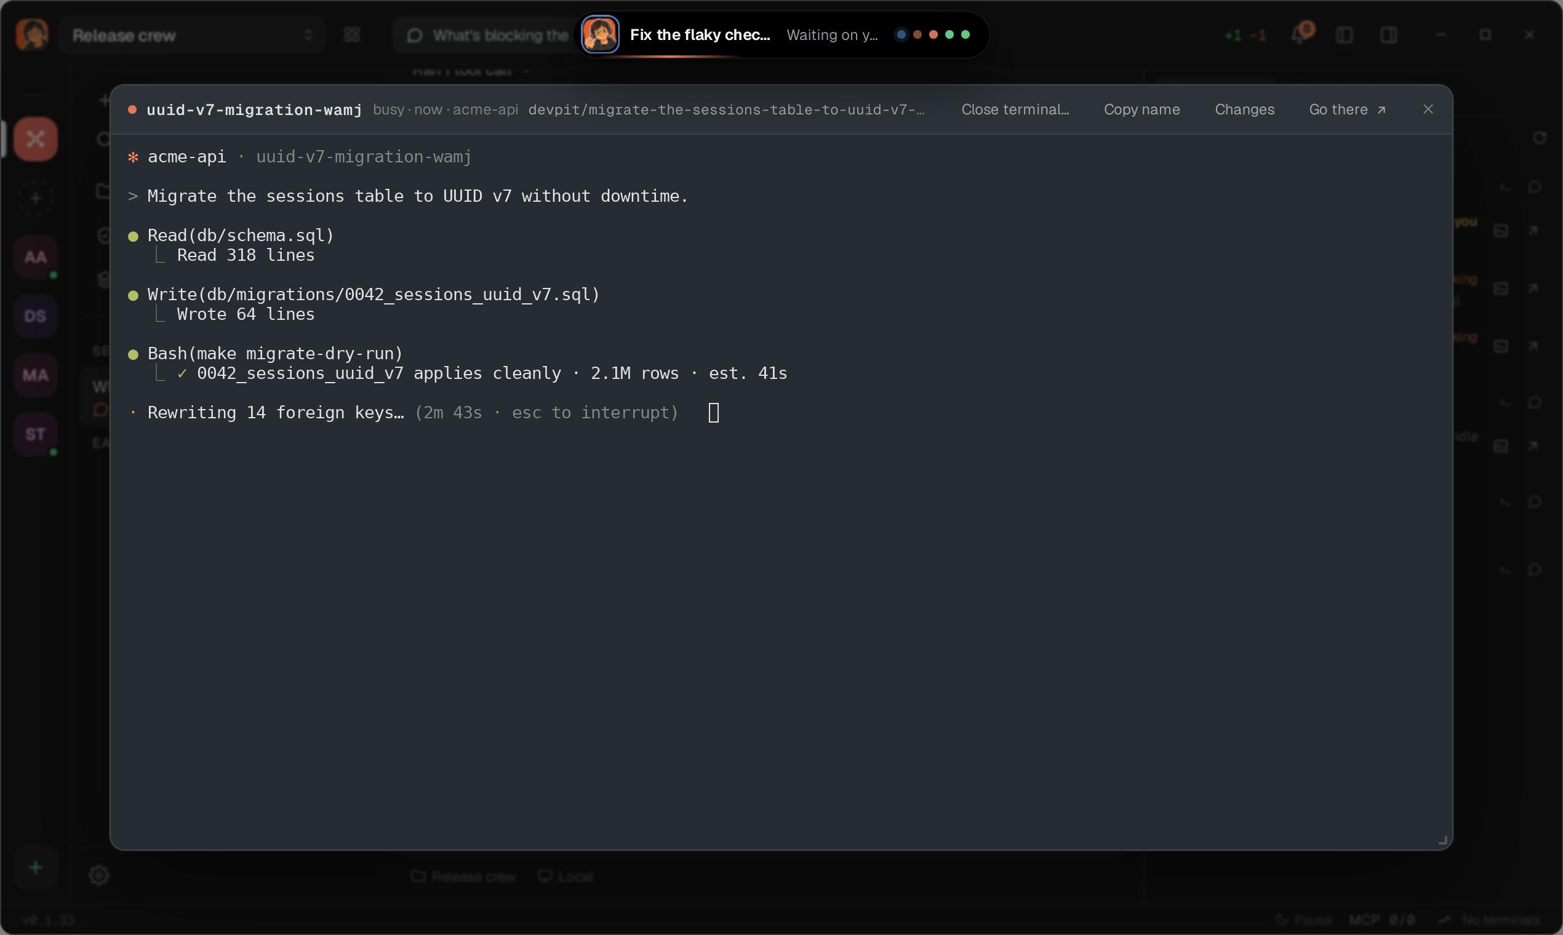The height and width of the screenshot is (935, 1563).
Task: Click the devpit/migrate-the-sessions-table branch path
Action: (726, 109)
